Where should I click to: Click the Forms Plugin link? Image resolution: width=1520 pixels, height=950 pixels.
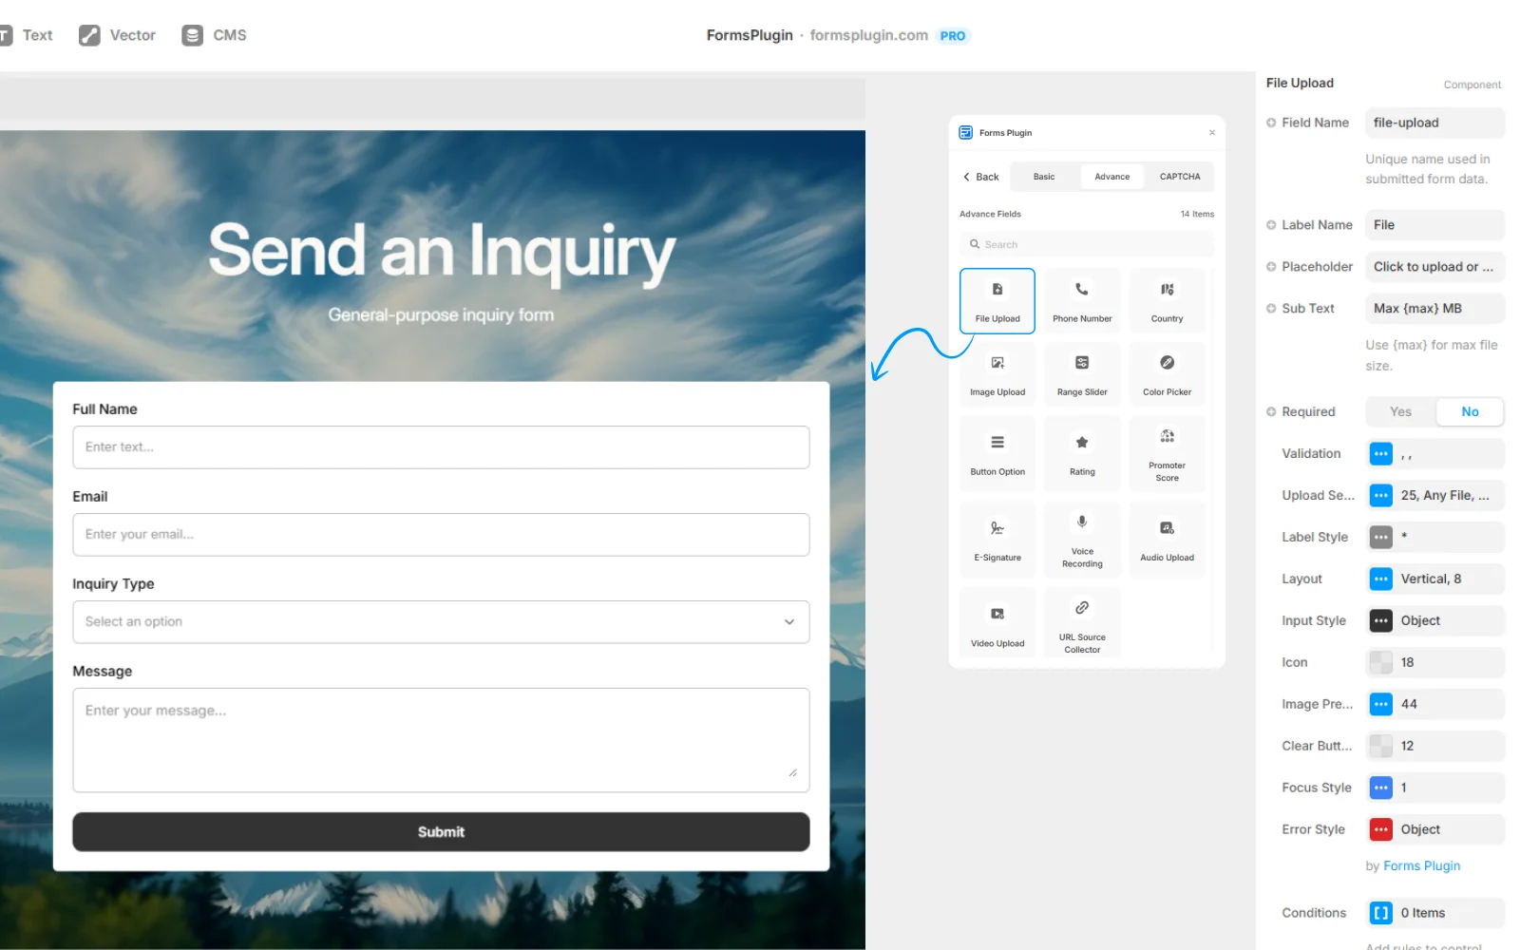[1420, 865]
